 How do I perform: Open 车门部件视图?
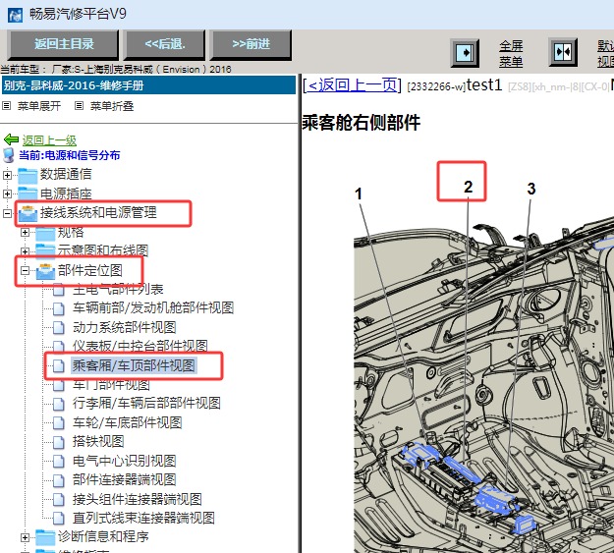111,385
